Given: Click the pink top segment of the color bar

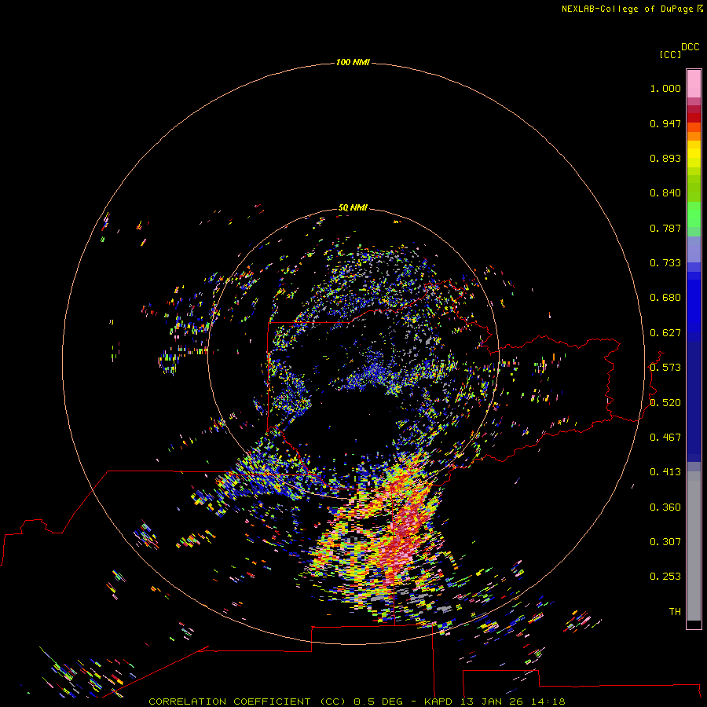Looking at the screenshot, I should [x=694, y=84].
